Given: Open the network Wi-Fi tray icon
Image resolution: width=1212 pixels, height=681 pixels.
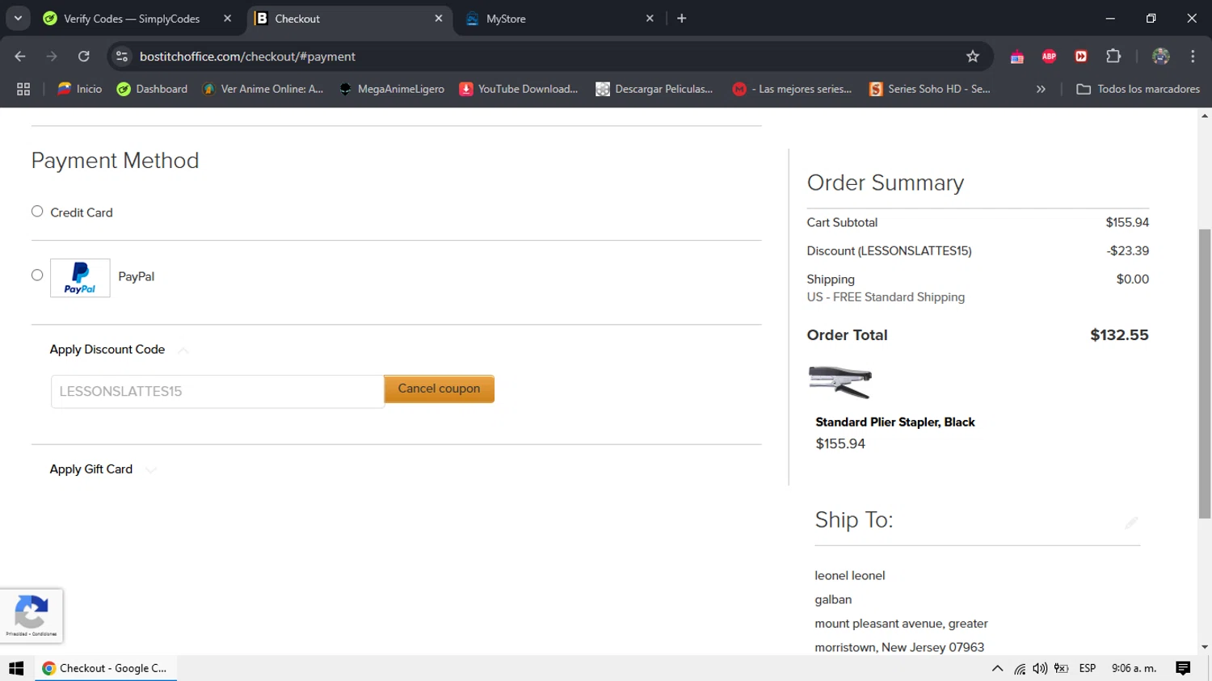Looking at the screenshot, I should pos(1020,669).
